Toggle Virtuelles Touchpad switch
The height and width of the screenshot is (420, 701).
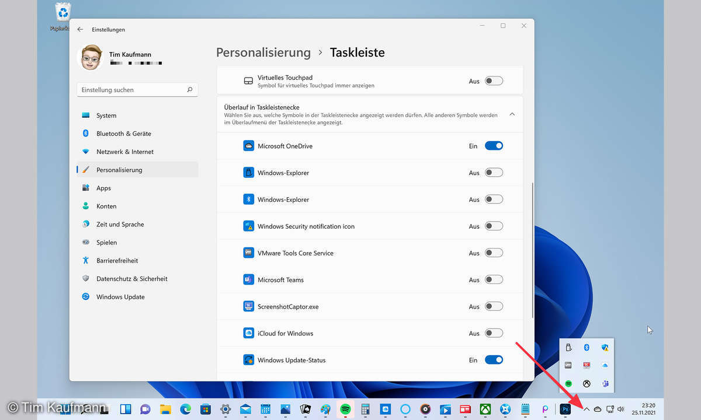click(494, 81)
